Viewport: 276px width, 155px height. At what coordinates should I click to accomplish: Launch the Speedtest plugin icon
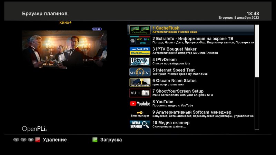coord(140,72)
